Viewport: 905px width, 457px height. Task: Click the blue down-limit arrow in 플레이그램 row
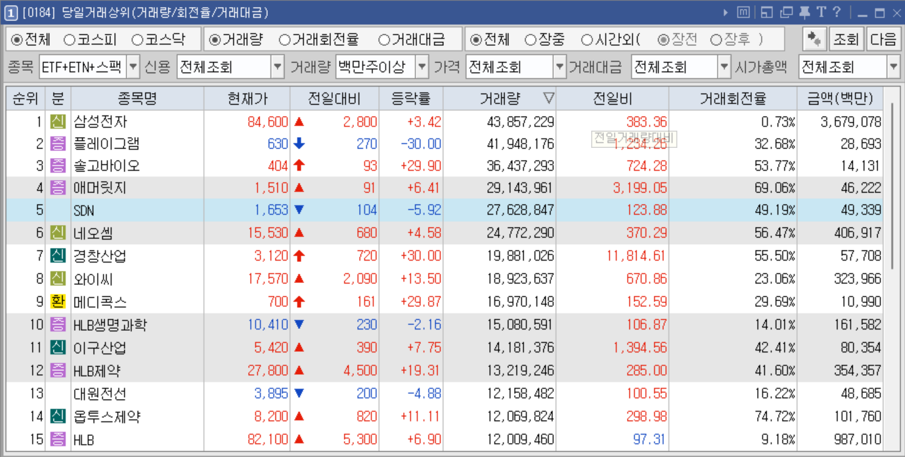(x=299, y=143)
